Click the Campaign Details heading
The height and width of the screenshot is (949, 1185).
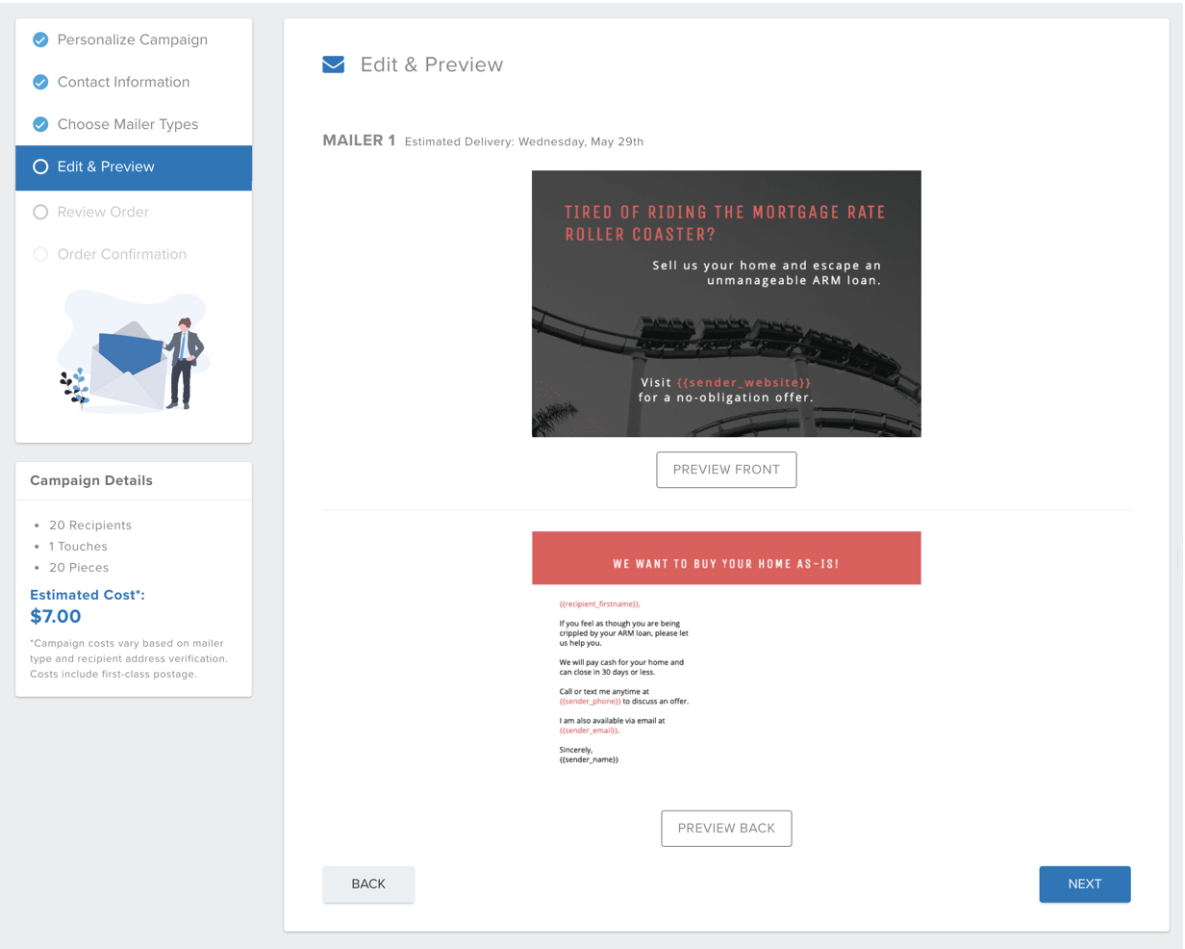point(91,480)
